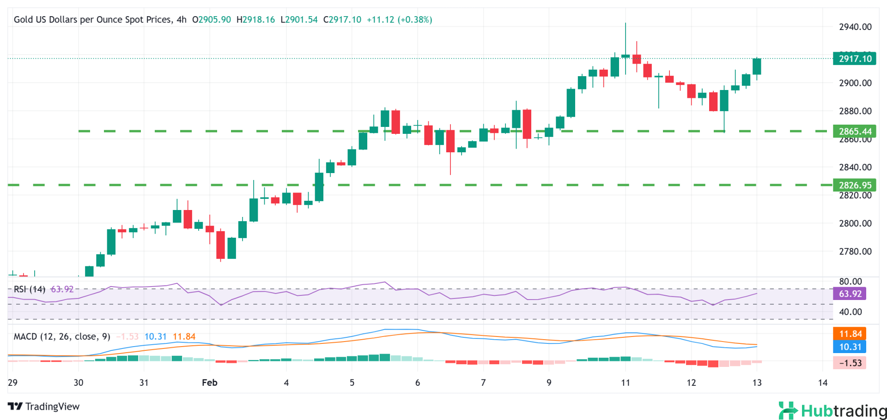
Task: Click the blue MACD value tag 10.31
Action: point(850,347)
